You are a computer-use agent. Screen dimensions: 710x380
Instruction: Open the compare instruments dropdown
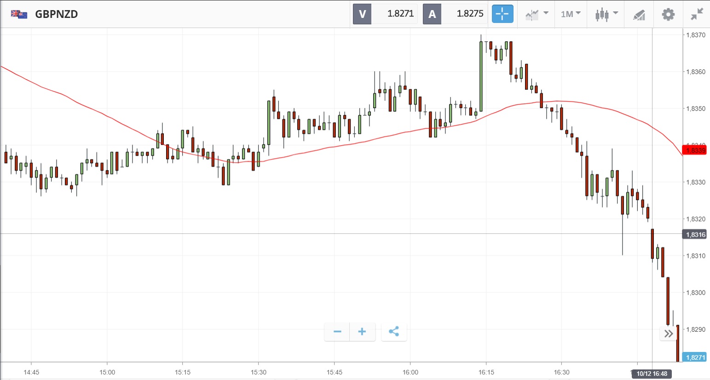tap(537, 14)
